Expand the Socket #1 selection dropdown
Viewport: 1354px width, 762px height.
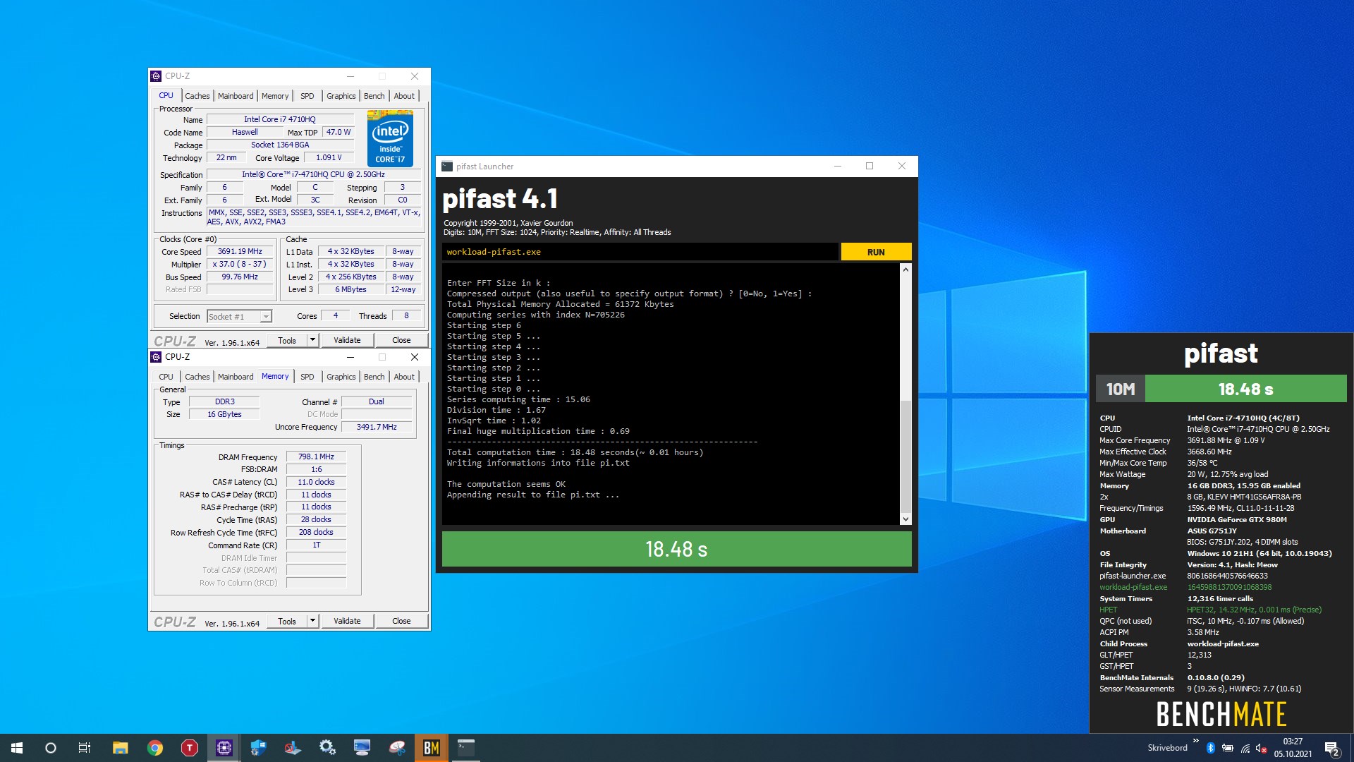click(x=266, y=317)
